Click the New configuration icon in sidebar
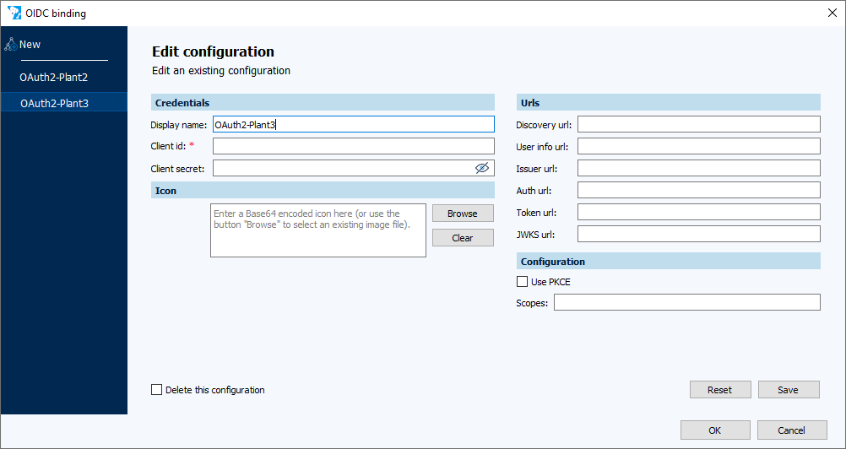This screenshot has height=449, width=846. pyautogui.click(x=10, y=45)
